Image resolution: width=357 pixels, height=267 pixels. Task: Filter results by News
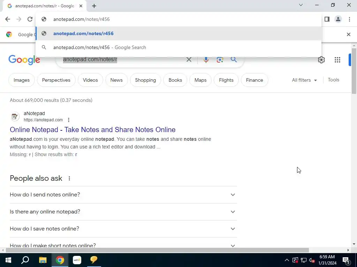116,80
